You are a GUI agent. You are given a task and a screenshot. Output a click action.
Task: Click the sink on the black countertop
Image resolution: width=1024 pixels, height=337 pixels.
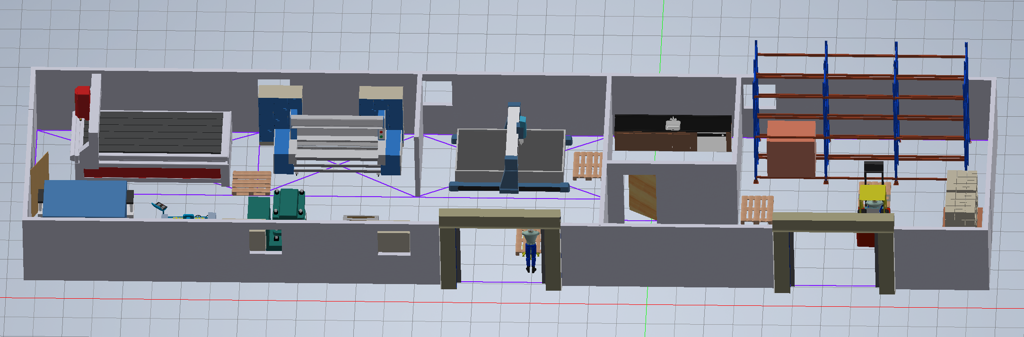(x=673, y=124)
